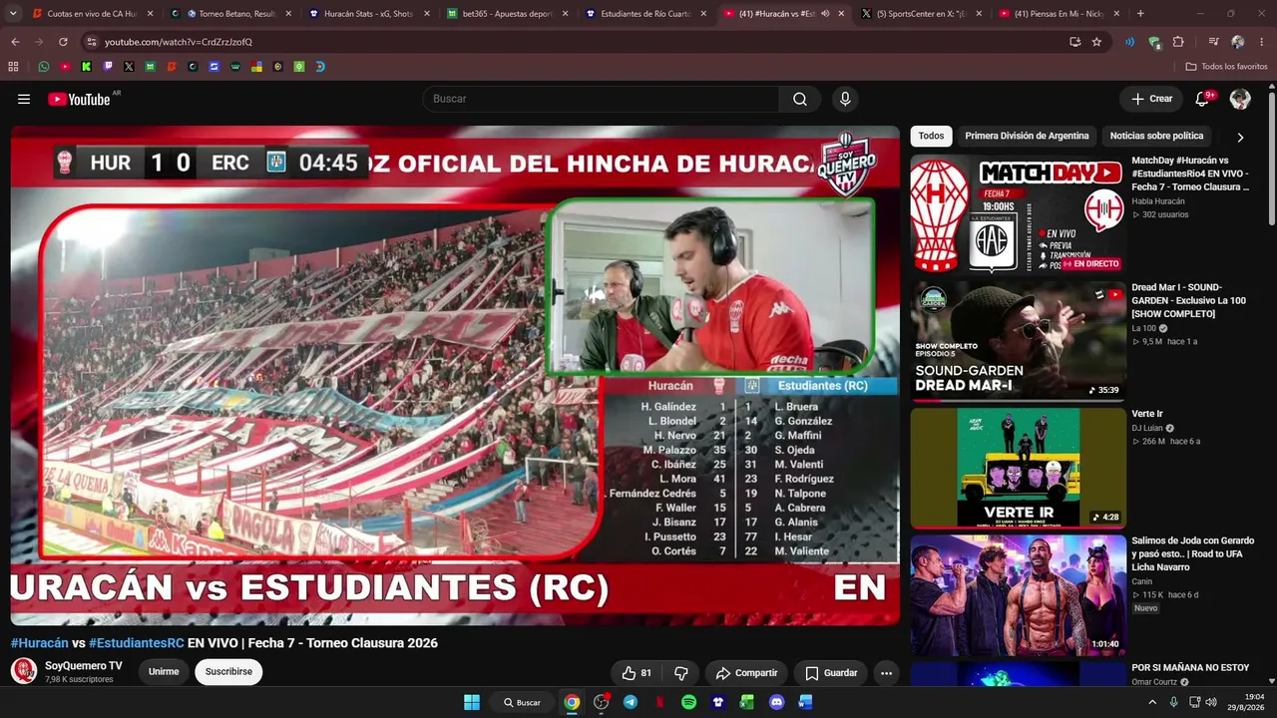Open the Chrome three-dot menu
1277x718 pixels.
coord(1262,42)
